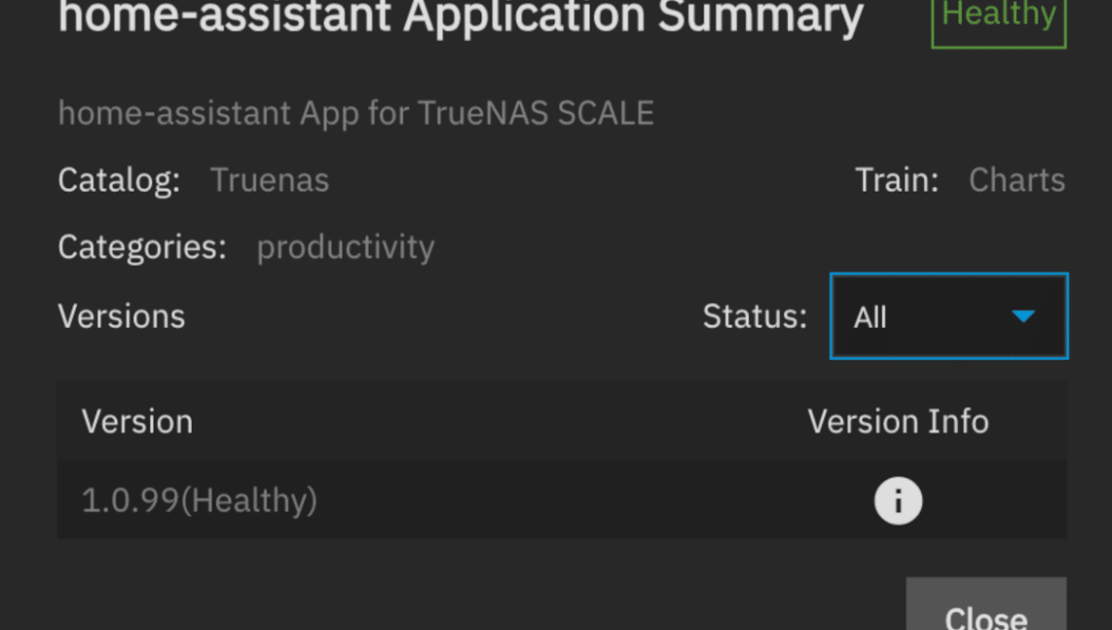Click the All text in Status filter

point(871,317)
